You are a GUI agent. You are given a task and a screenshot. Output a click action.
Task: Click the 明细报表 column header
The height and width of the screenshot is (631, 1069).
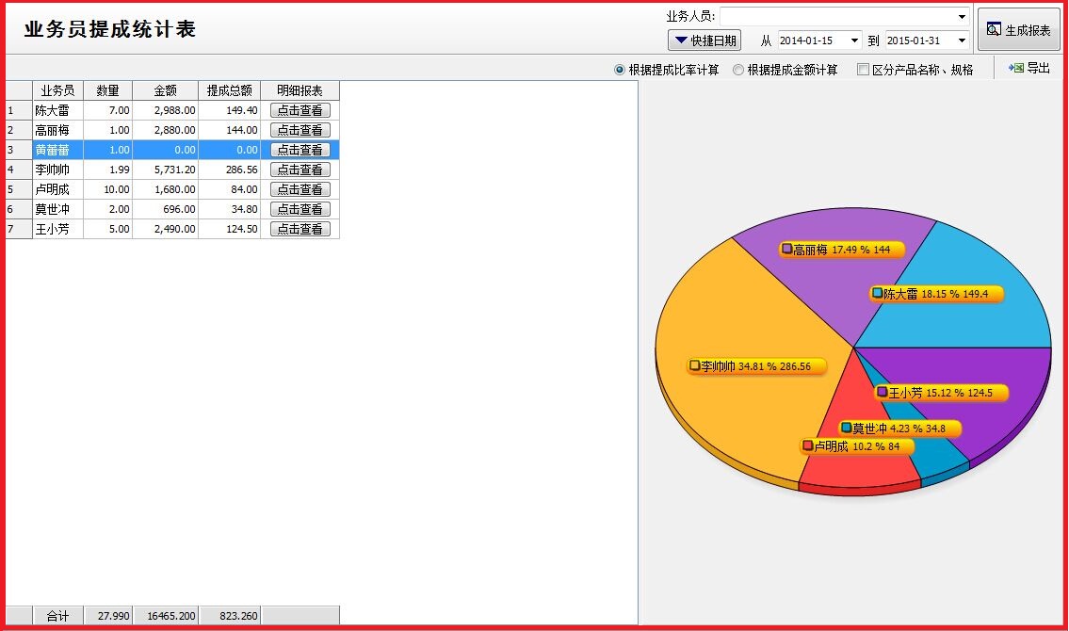pos(300,90)
